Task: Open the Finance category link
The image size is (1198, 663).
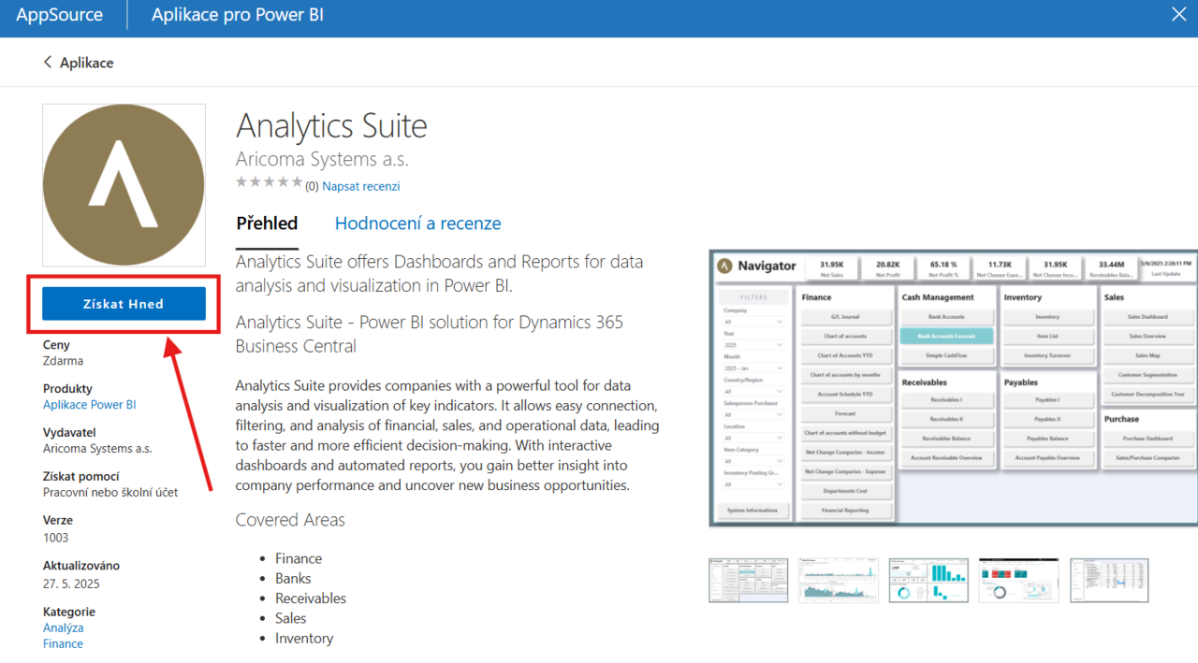Action: (63, 643)
